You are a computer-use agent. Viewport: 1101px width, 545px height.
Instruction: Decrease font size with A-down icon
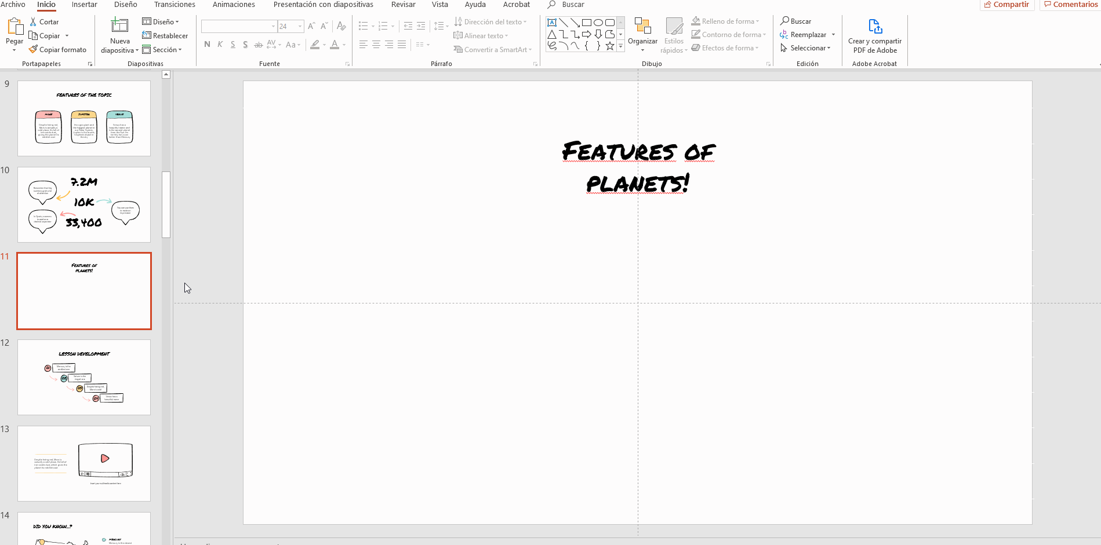324,26
